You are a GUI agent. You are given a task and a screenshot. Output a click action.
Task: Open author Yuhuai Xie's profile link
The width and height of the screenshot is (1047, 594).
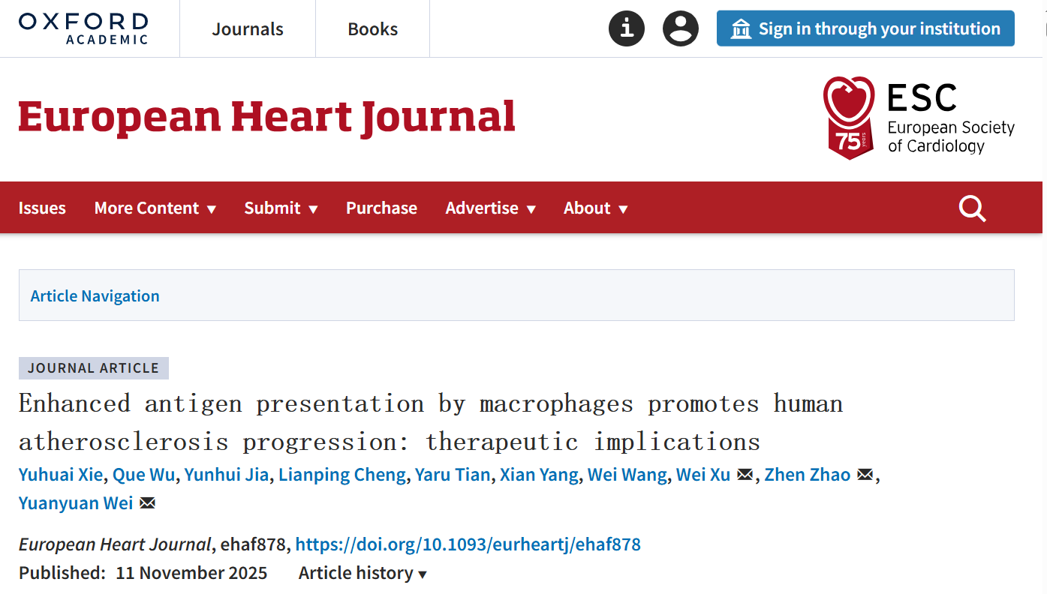coord(61,475)
